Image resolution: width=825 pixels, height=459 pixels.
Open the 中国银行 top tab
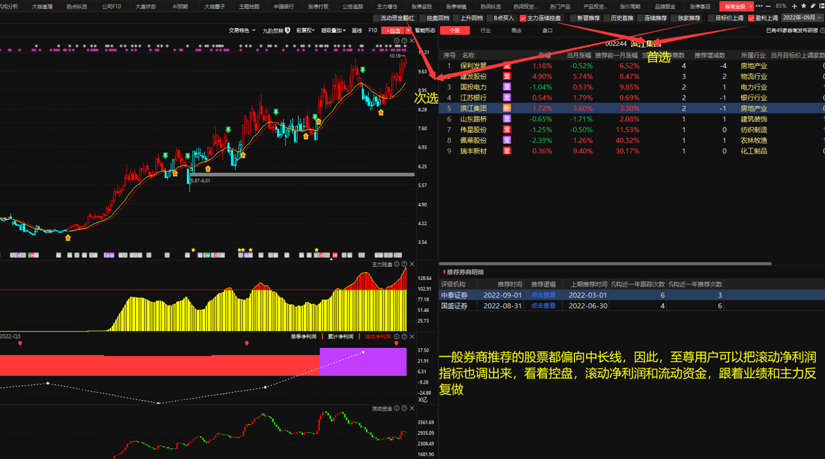(x=283, y=6)
